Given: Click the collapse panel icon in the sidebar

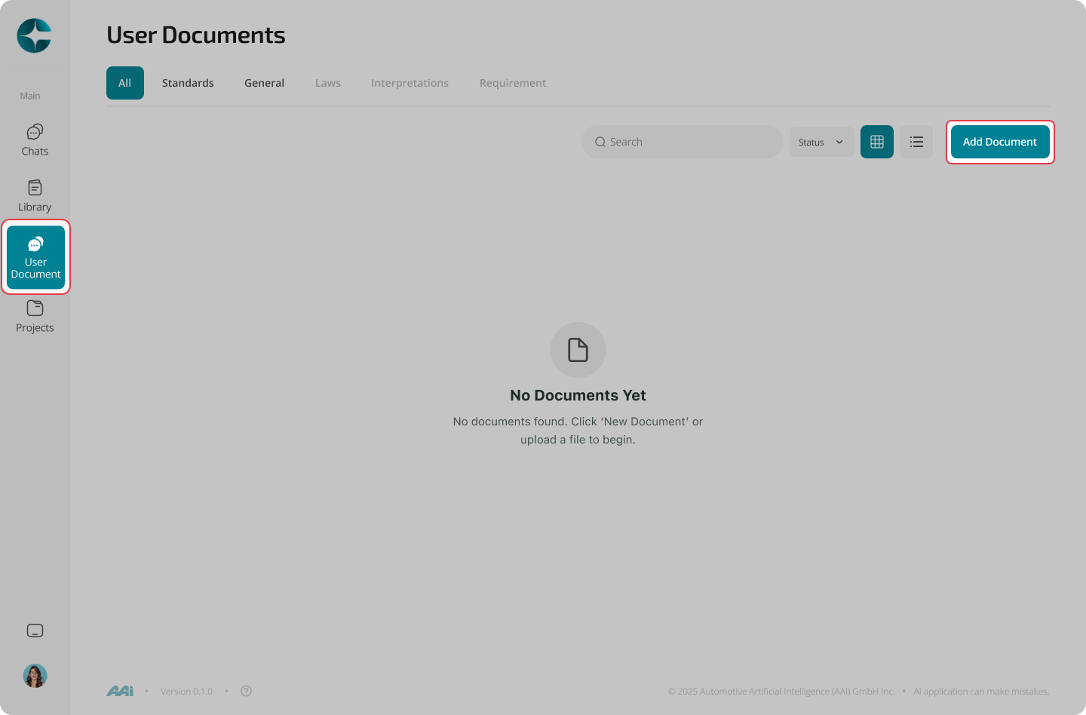Looking at the screenshot, I should pos(35,631).
